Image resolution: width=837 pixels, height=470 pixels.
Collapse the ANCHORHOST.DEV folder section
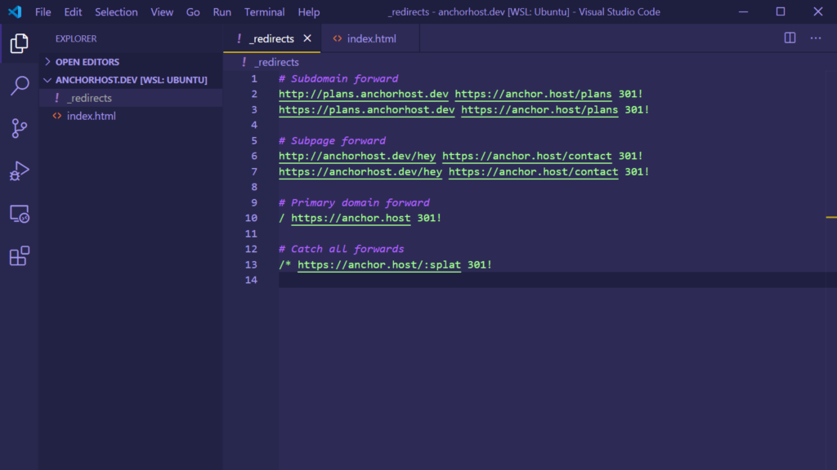(x=131, y=80)
